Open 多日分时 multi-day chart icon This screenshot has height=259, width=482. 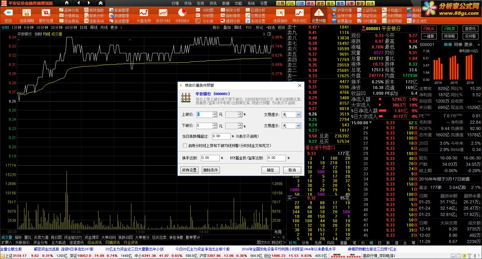click(x=163, y=13)
